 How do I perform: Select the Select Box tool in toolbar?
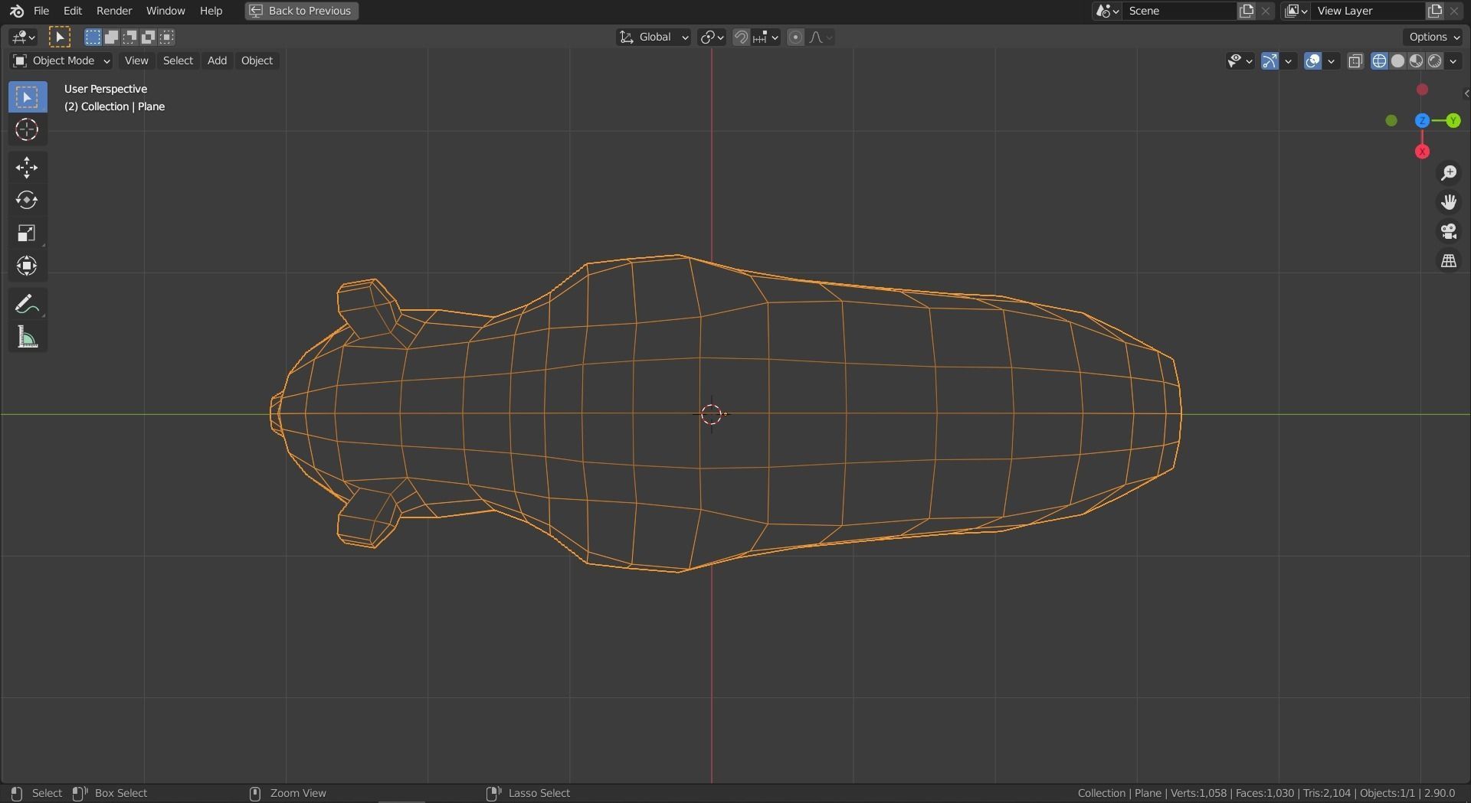pyautogui.click(x=27, y=96)
